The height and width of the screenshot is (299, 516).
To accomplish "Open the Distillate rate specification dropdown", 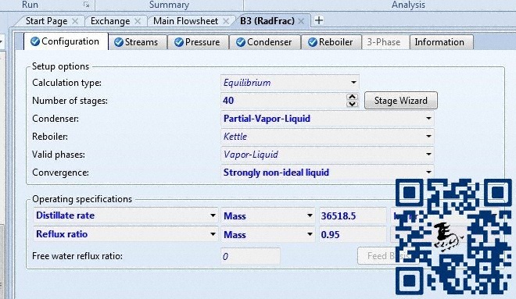I will pyautogui.click(x=213, y=215).
